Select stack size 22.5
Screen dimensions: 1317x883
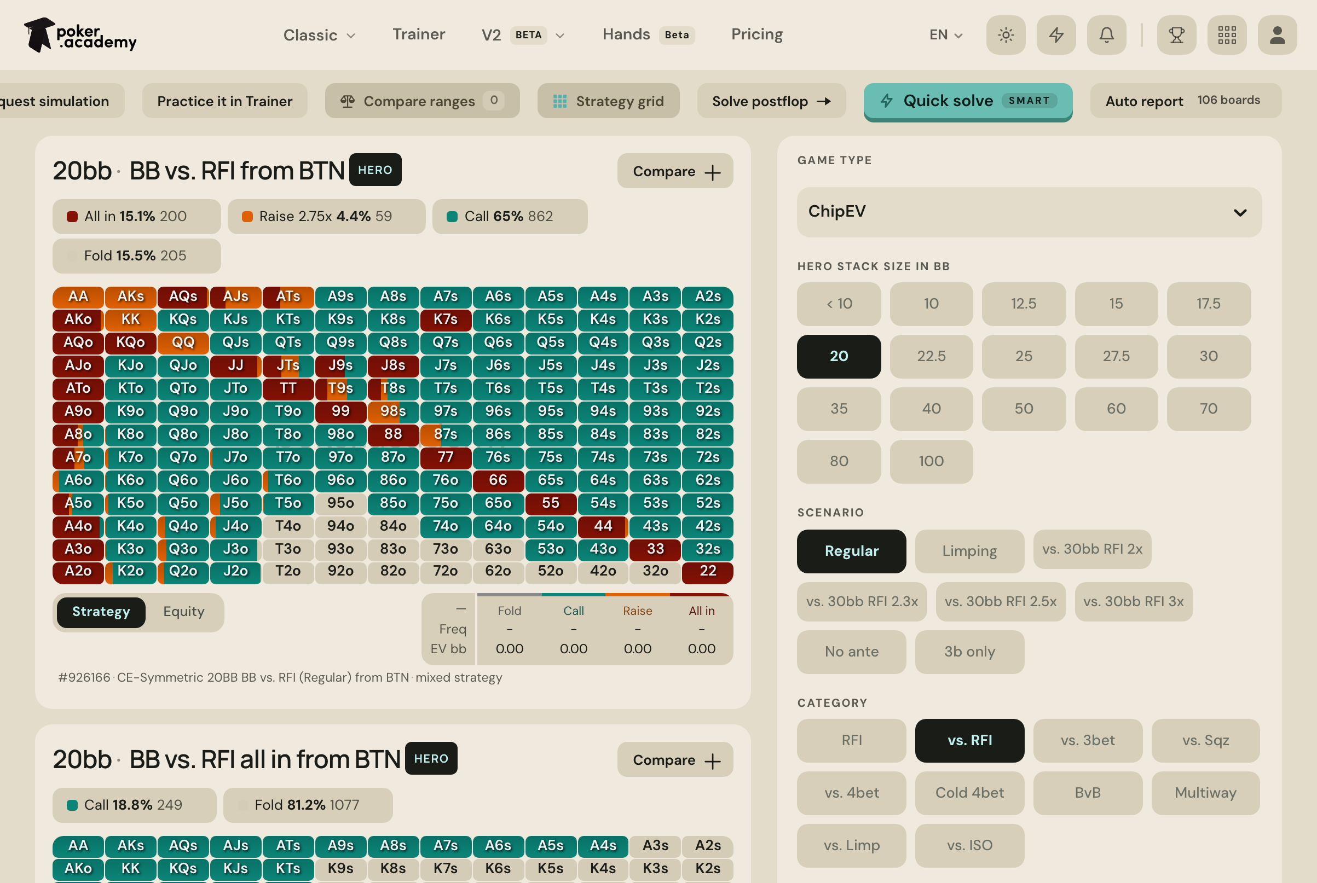pos(931,357)
